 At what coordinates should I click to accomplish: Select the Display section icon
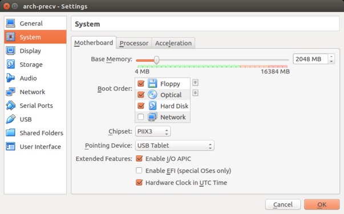point(10,51)
